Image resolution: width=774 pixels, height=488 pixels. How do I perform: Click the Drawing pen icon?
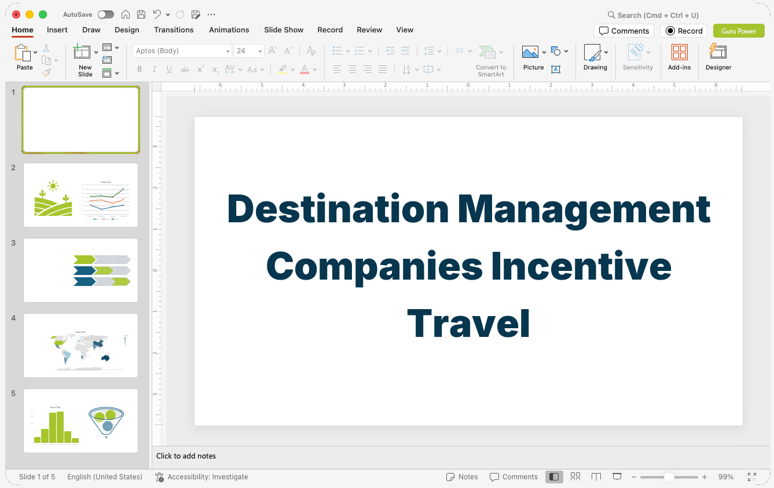coord(592,53)
